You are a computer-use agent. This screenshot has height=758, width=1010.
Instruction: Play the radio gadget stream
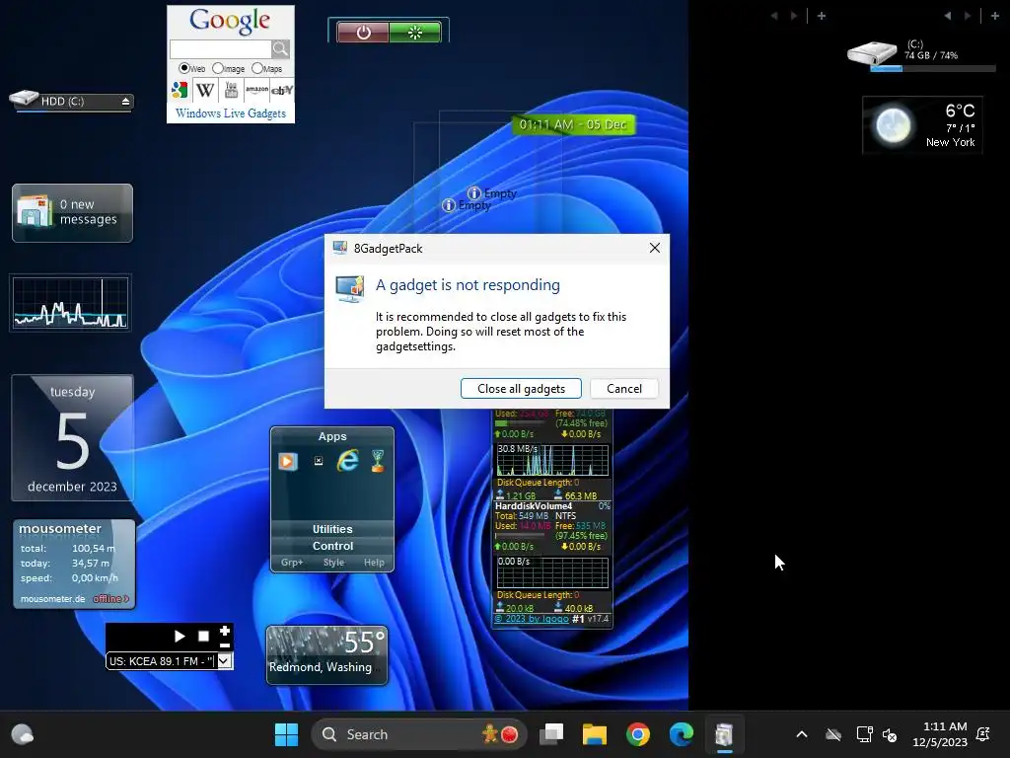click(180, 637)
